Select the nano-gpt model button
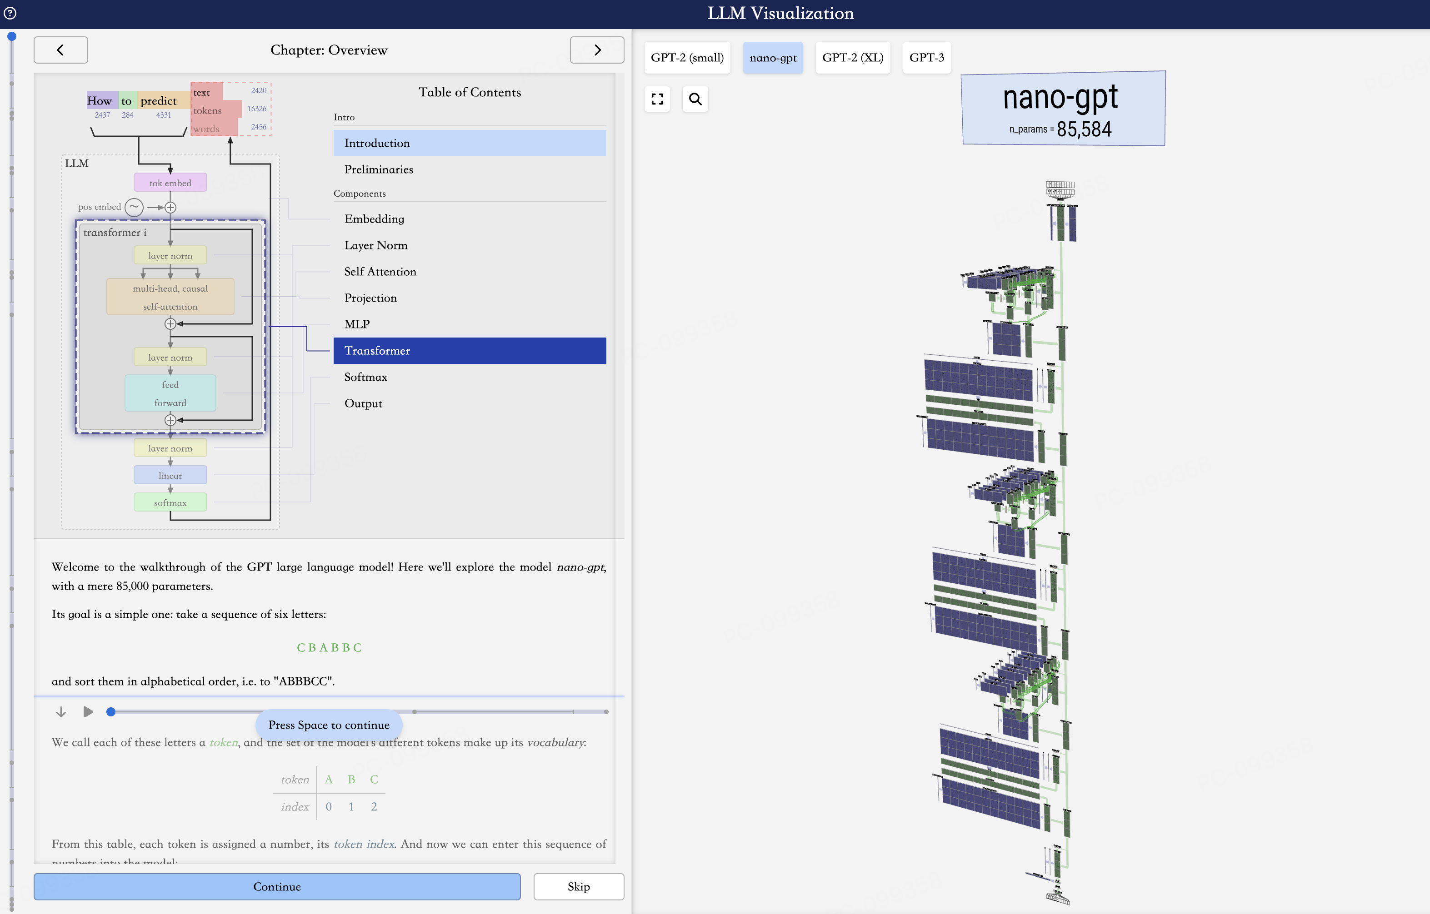 click(773, 58)
